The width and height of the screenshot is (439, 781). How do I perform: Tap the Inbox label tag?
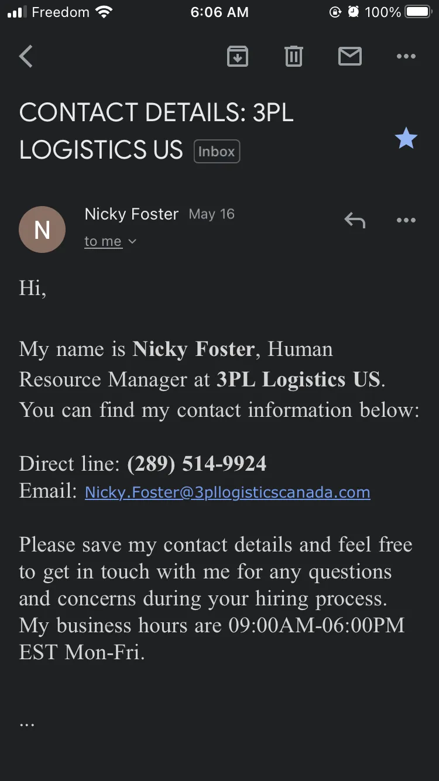tap(217, 151)
